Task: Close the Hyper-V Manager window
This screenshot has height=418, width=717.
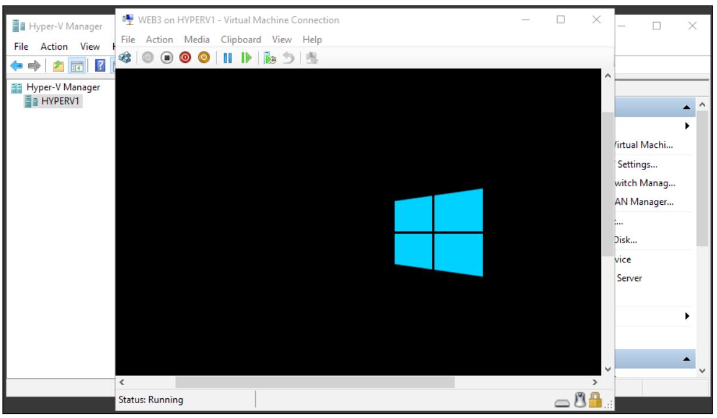Action: pyautogui.click(x=692, y=26)
